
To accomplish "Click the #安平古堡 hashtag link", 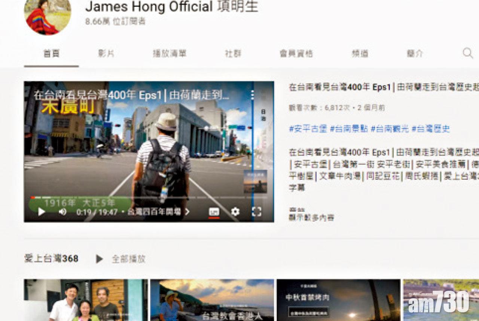I will (307, 129).
